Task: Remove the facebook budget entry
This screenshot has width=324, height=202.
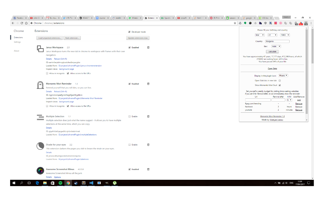Action: tap(299, 107)
